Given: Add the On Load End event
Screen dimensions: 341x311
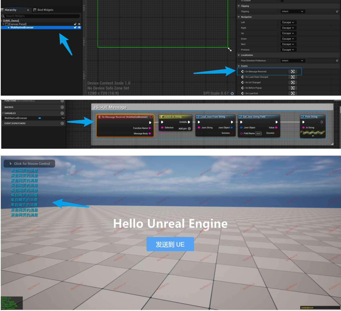Looking at the screenshot, I should tap(293, 93).
